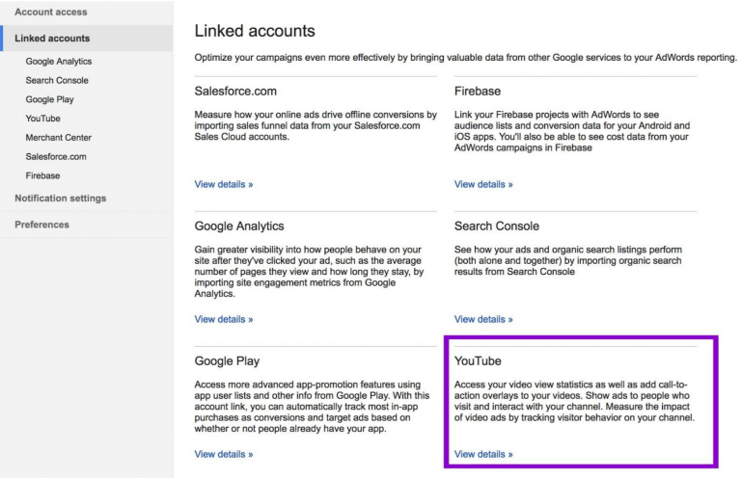Open View details under Search Console card
The height and width of the screenshot is (478, 741).
tap(483, 319)
